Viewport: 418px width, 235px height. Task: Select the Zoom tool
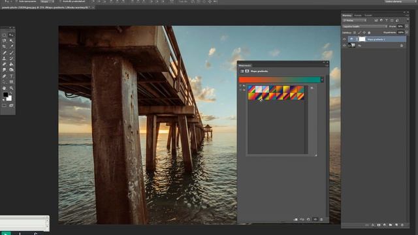coord(11,88)
